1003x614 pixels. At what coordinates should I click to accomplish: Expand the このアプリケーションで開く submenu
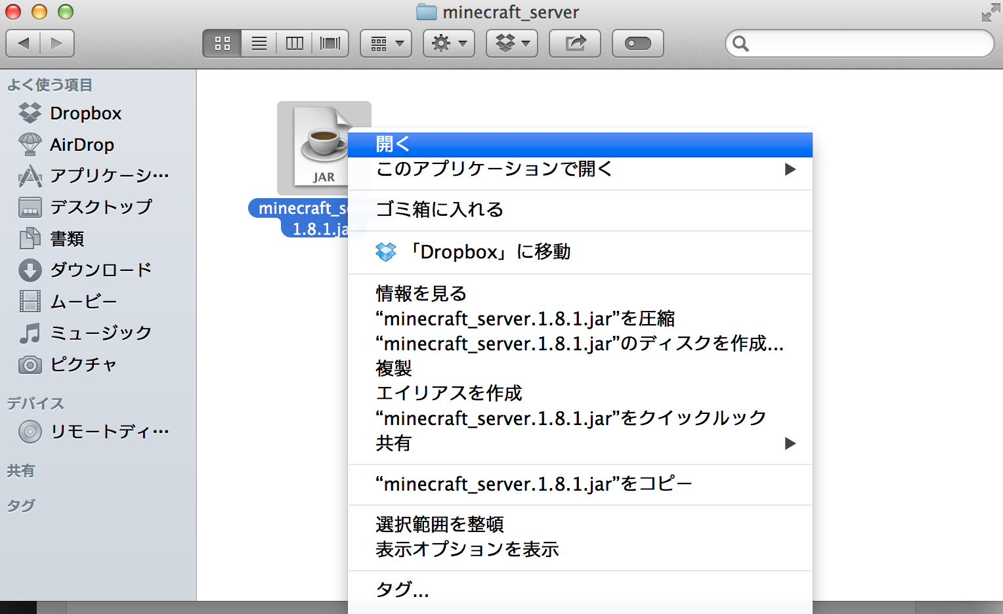pyautogui.click(x=580, y=169)
